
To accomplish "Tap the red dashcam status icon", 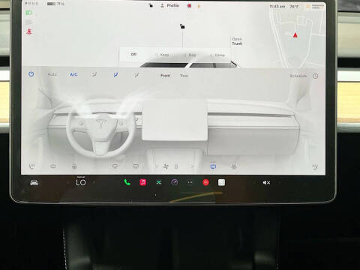I will pos(189,5).
